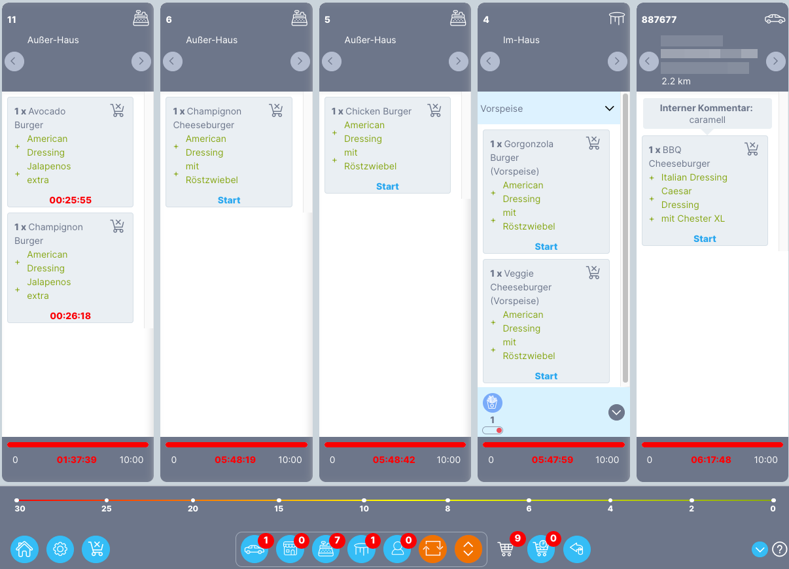
Task: Toggle the orange up-down sort button
Action: coord(468,549)
